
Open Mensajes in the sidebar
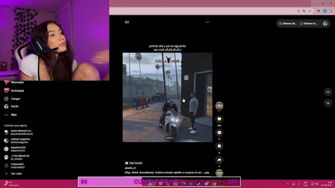click(x=17, y=82)
